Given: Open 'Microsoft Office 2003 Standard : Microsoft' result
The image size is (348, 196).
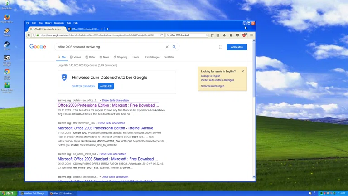Looking at the screenshot, I should (x=108, y=159).
